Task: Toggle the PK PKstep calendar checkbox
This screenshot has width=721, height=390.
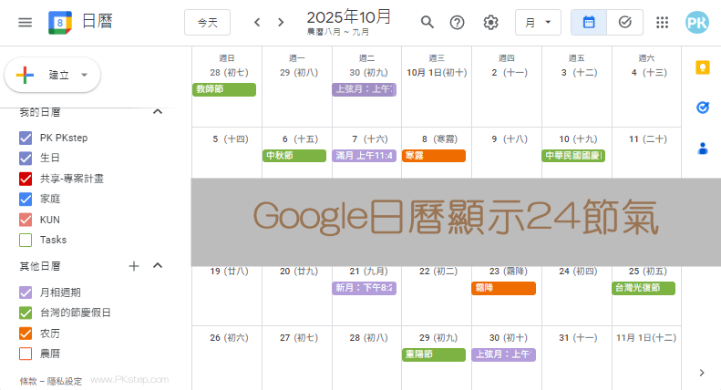Action: 26,138
